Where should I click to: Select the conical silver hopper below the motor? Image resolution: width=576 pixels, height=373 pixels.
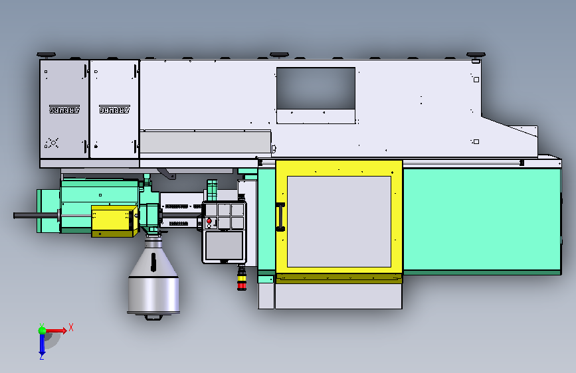click(153, 275)
